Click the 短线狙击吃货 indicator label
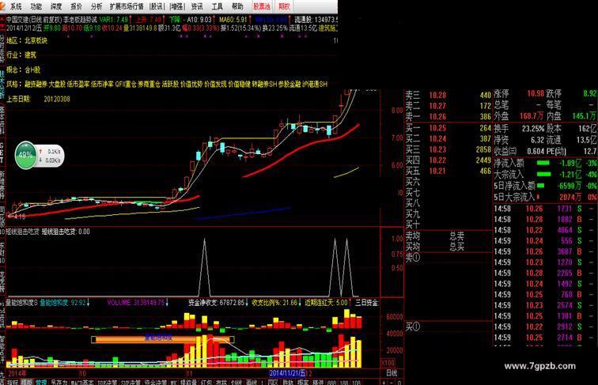This screenshot has width=598, height=385. click(x=22, y=232)
